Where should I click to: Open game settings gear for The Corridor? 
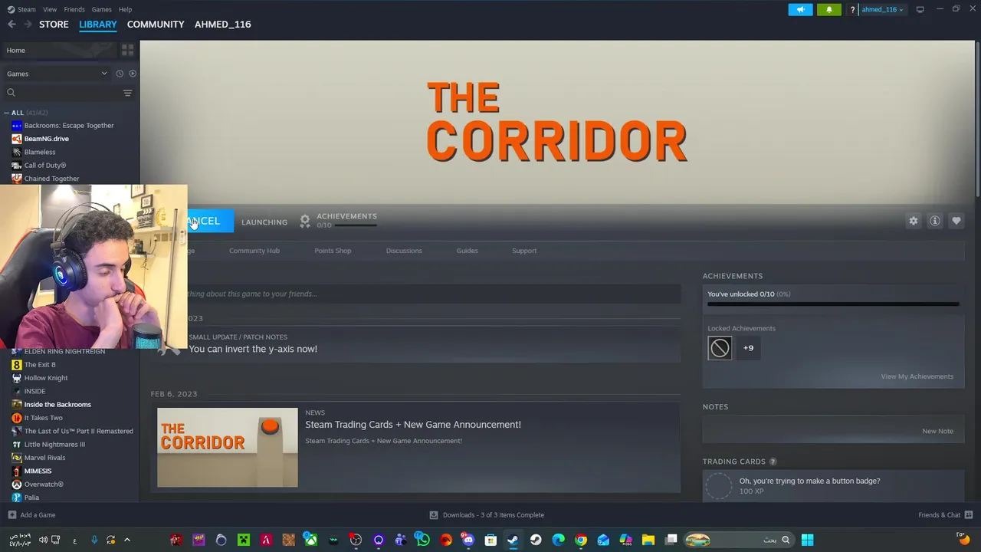(x=914, y=221)
